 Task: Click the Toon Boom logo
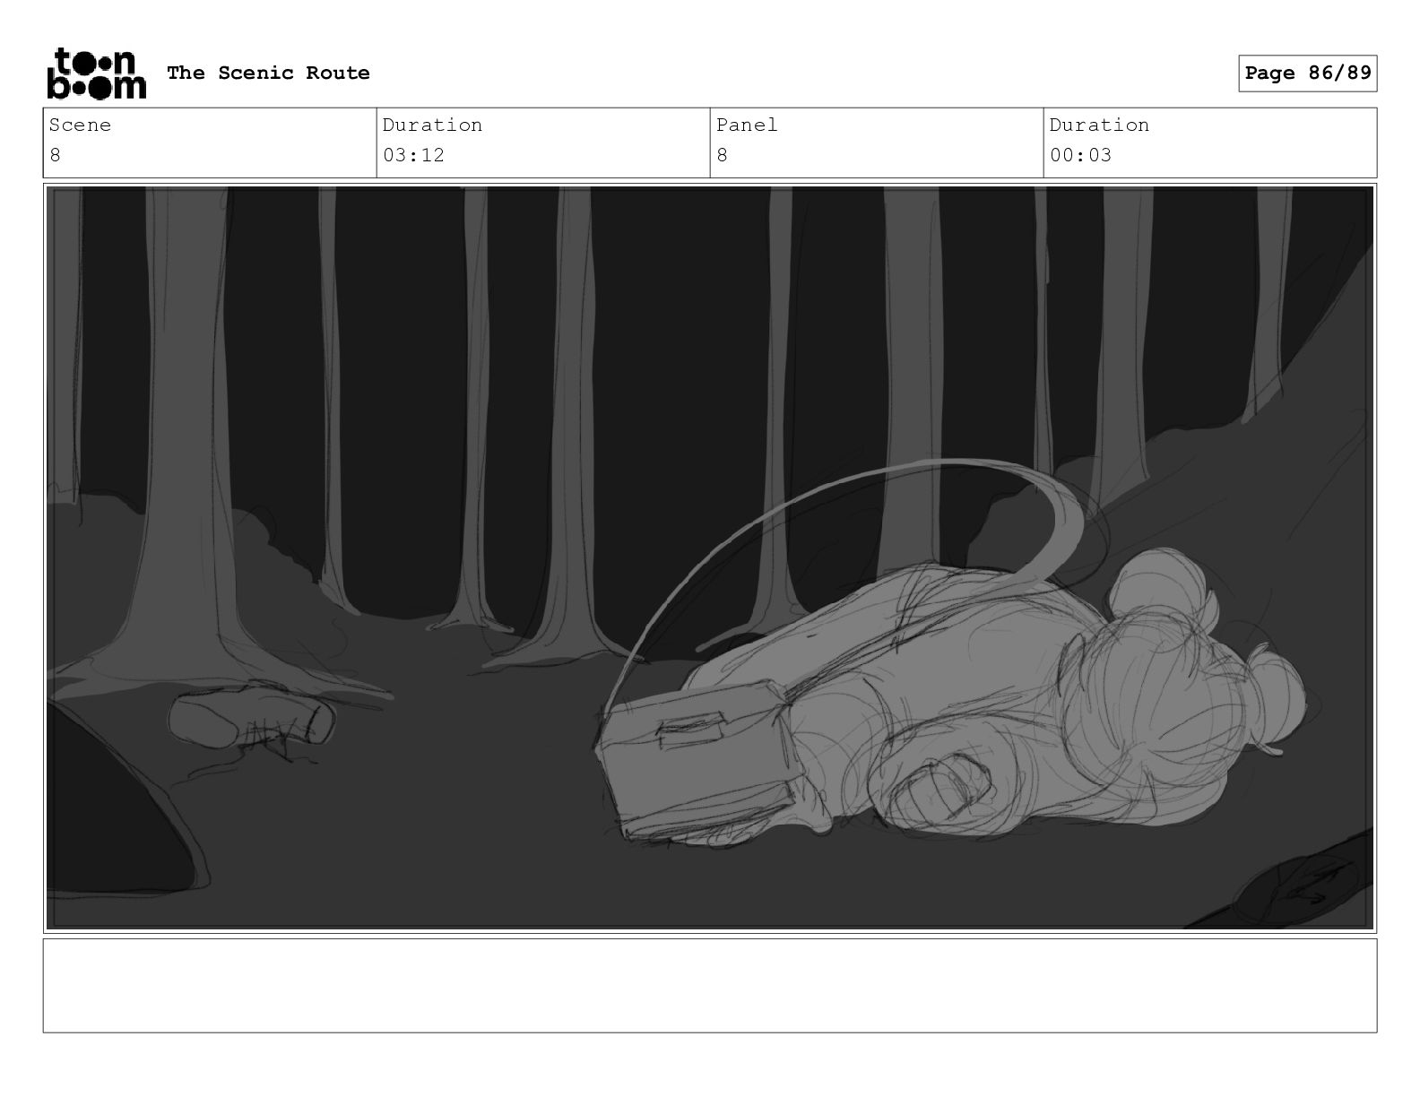96,73
